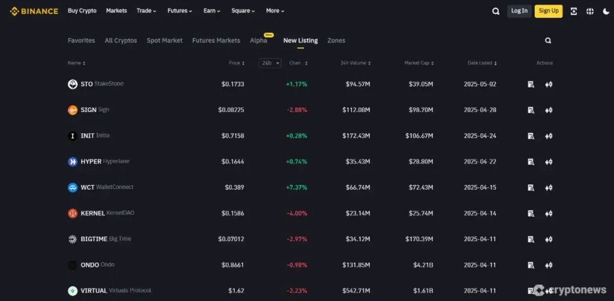
Task: Sort the table by Price column
Action: (x=236, y=63)
